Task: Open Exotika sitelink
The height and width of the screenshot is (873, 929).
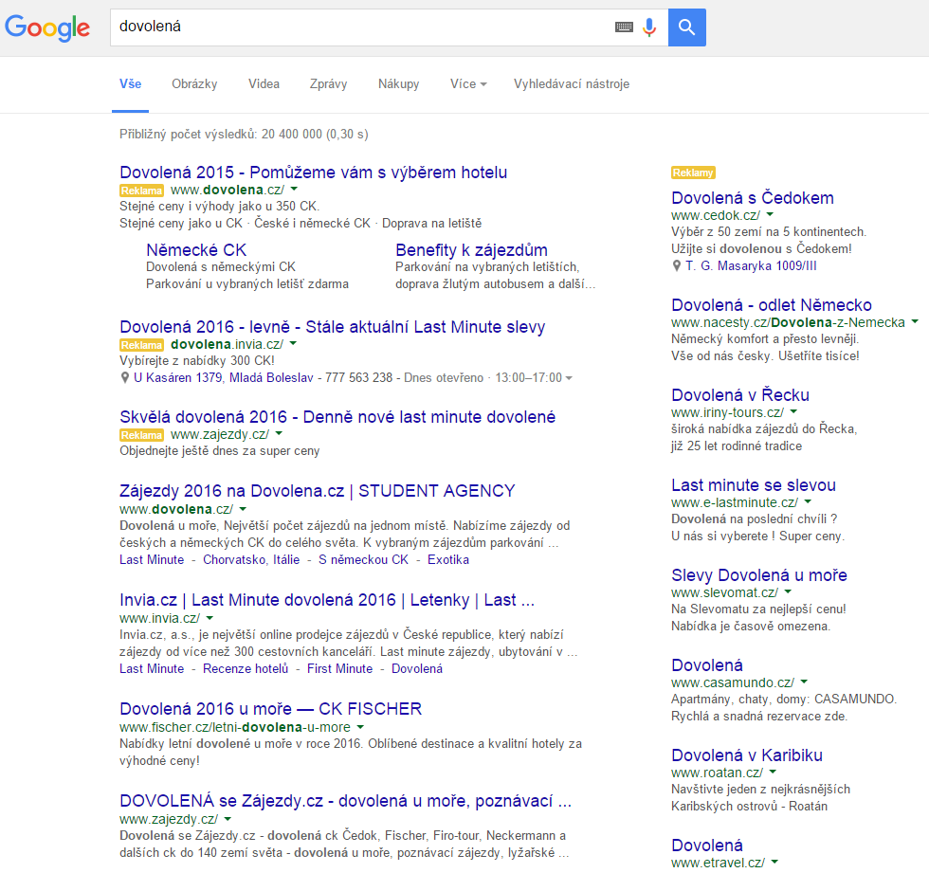Action: pos(448,559)
